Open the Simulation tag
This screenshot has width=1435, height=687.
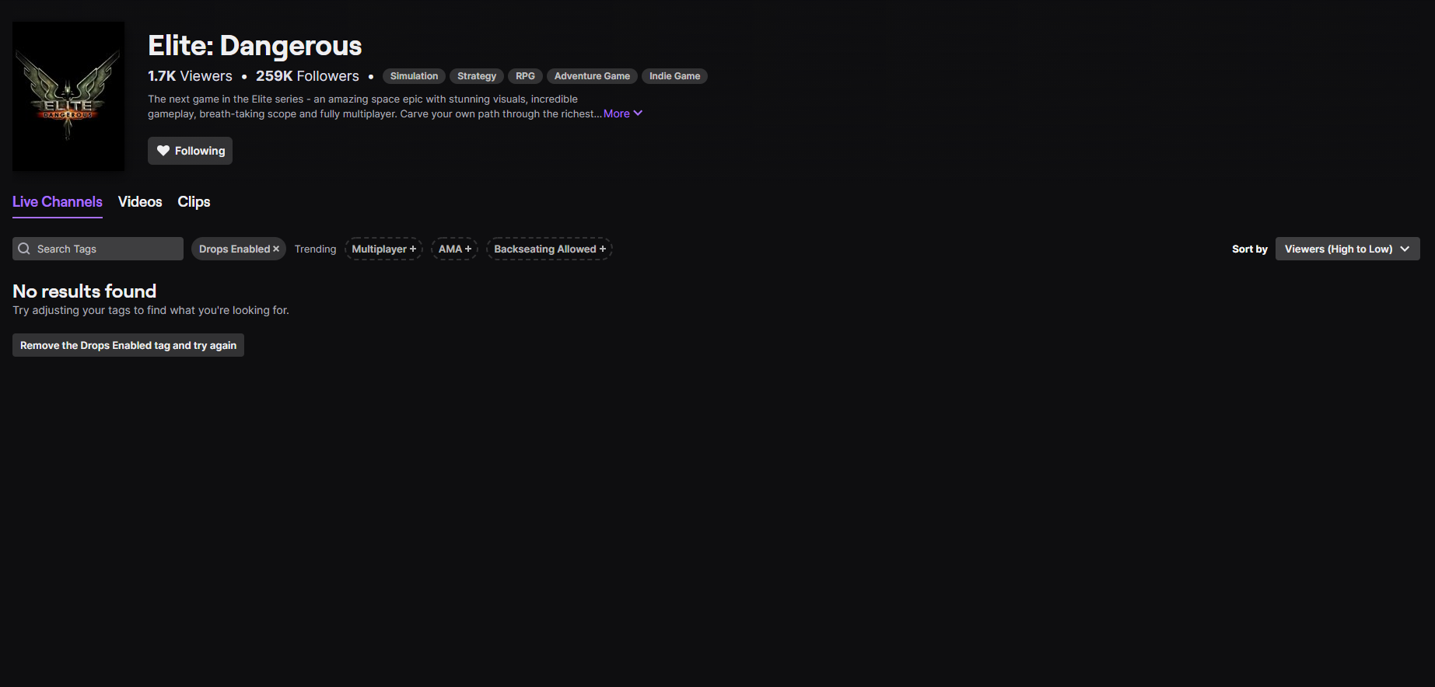tap(414, 76)
